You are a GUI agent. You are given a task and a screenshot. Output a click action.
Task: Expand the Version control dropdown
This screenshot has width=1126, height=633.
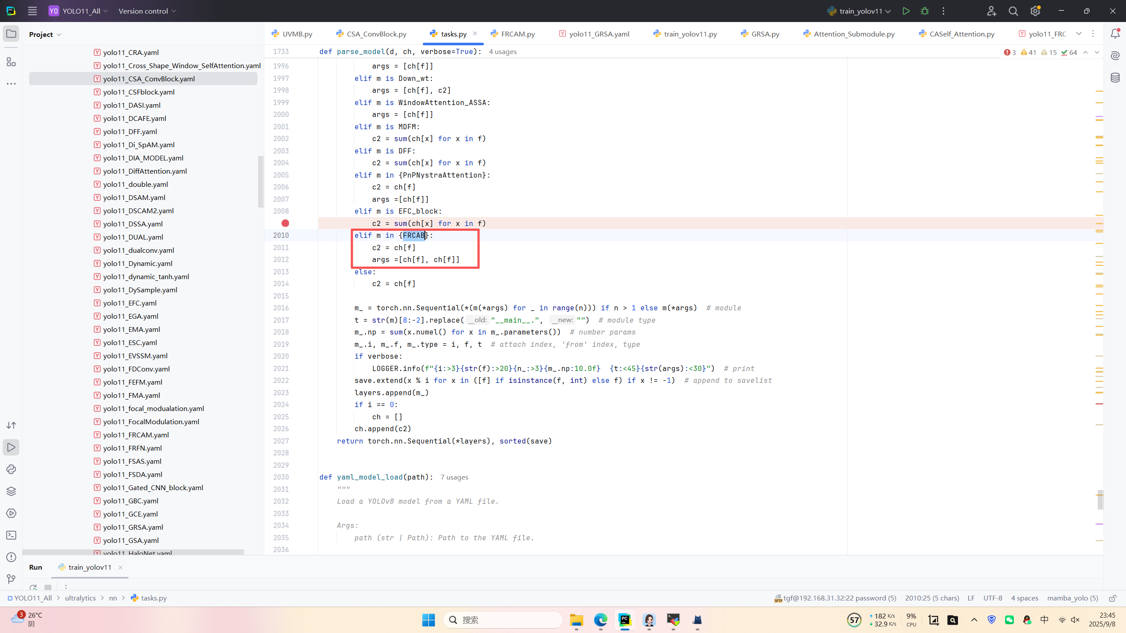click(147, 11)
